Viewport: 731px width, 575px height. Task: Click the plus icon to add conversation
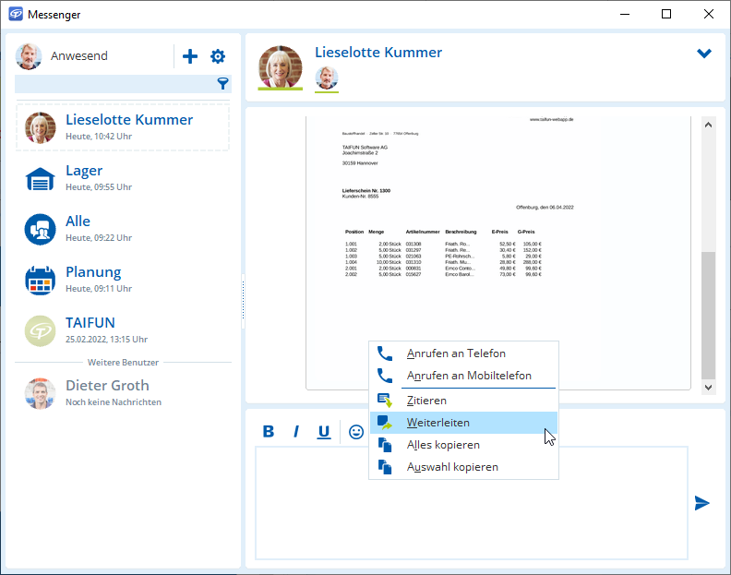[x=190, y=56]
